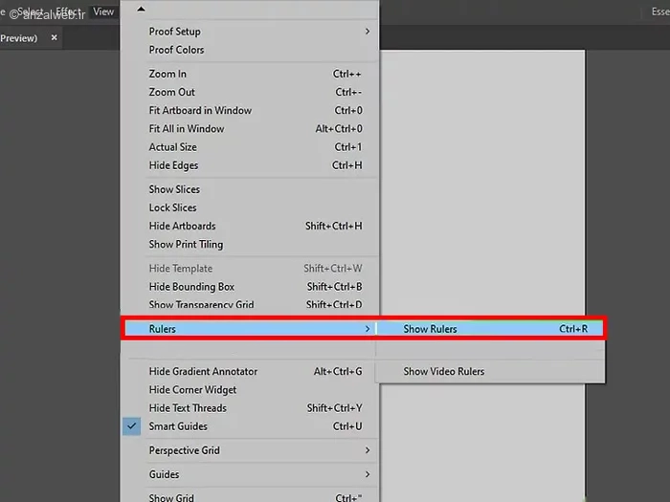
Task: Click Hide Edges option
Action: pyautogui.click(x=174, y=165)
